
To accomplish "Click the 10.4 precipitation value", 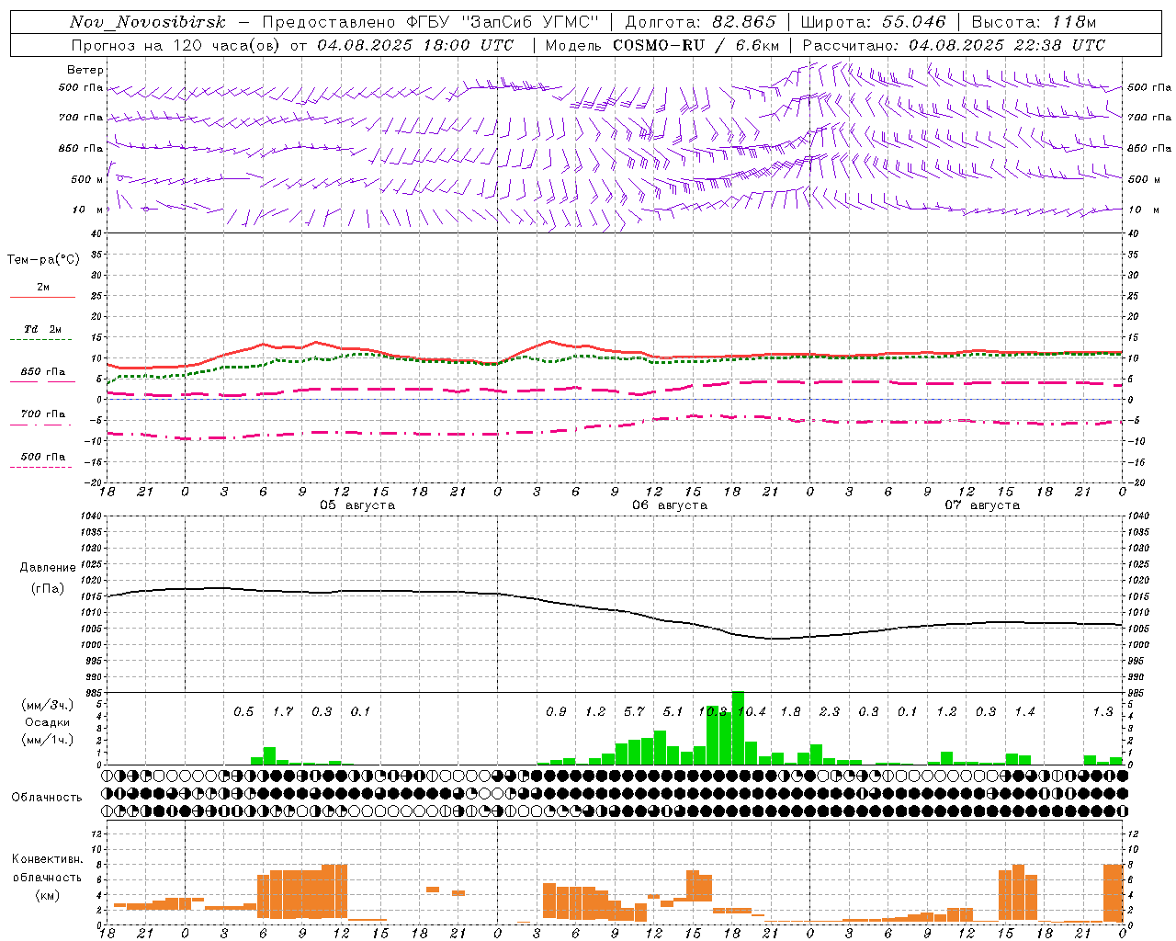I will pos(752,712).
